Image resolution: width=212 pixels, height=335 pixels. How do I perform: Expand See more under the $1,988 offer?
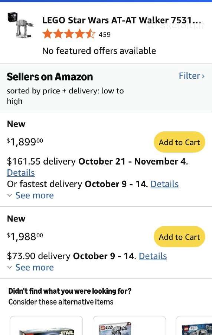35,268
